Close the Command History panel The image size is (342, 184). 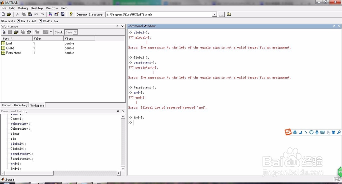[123, 111]
